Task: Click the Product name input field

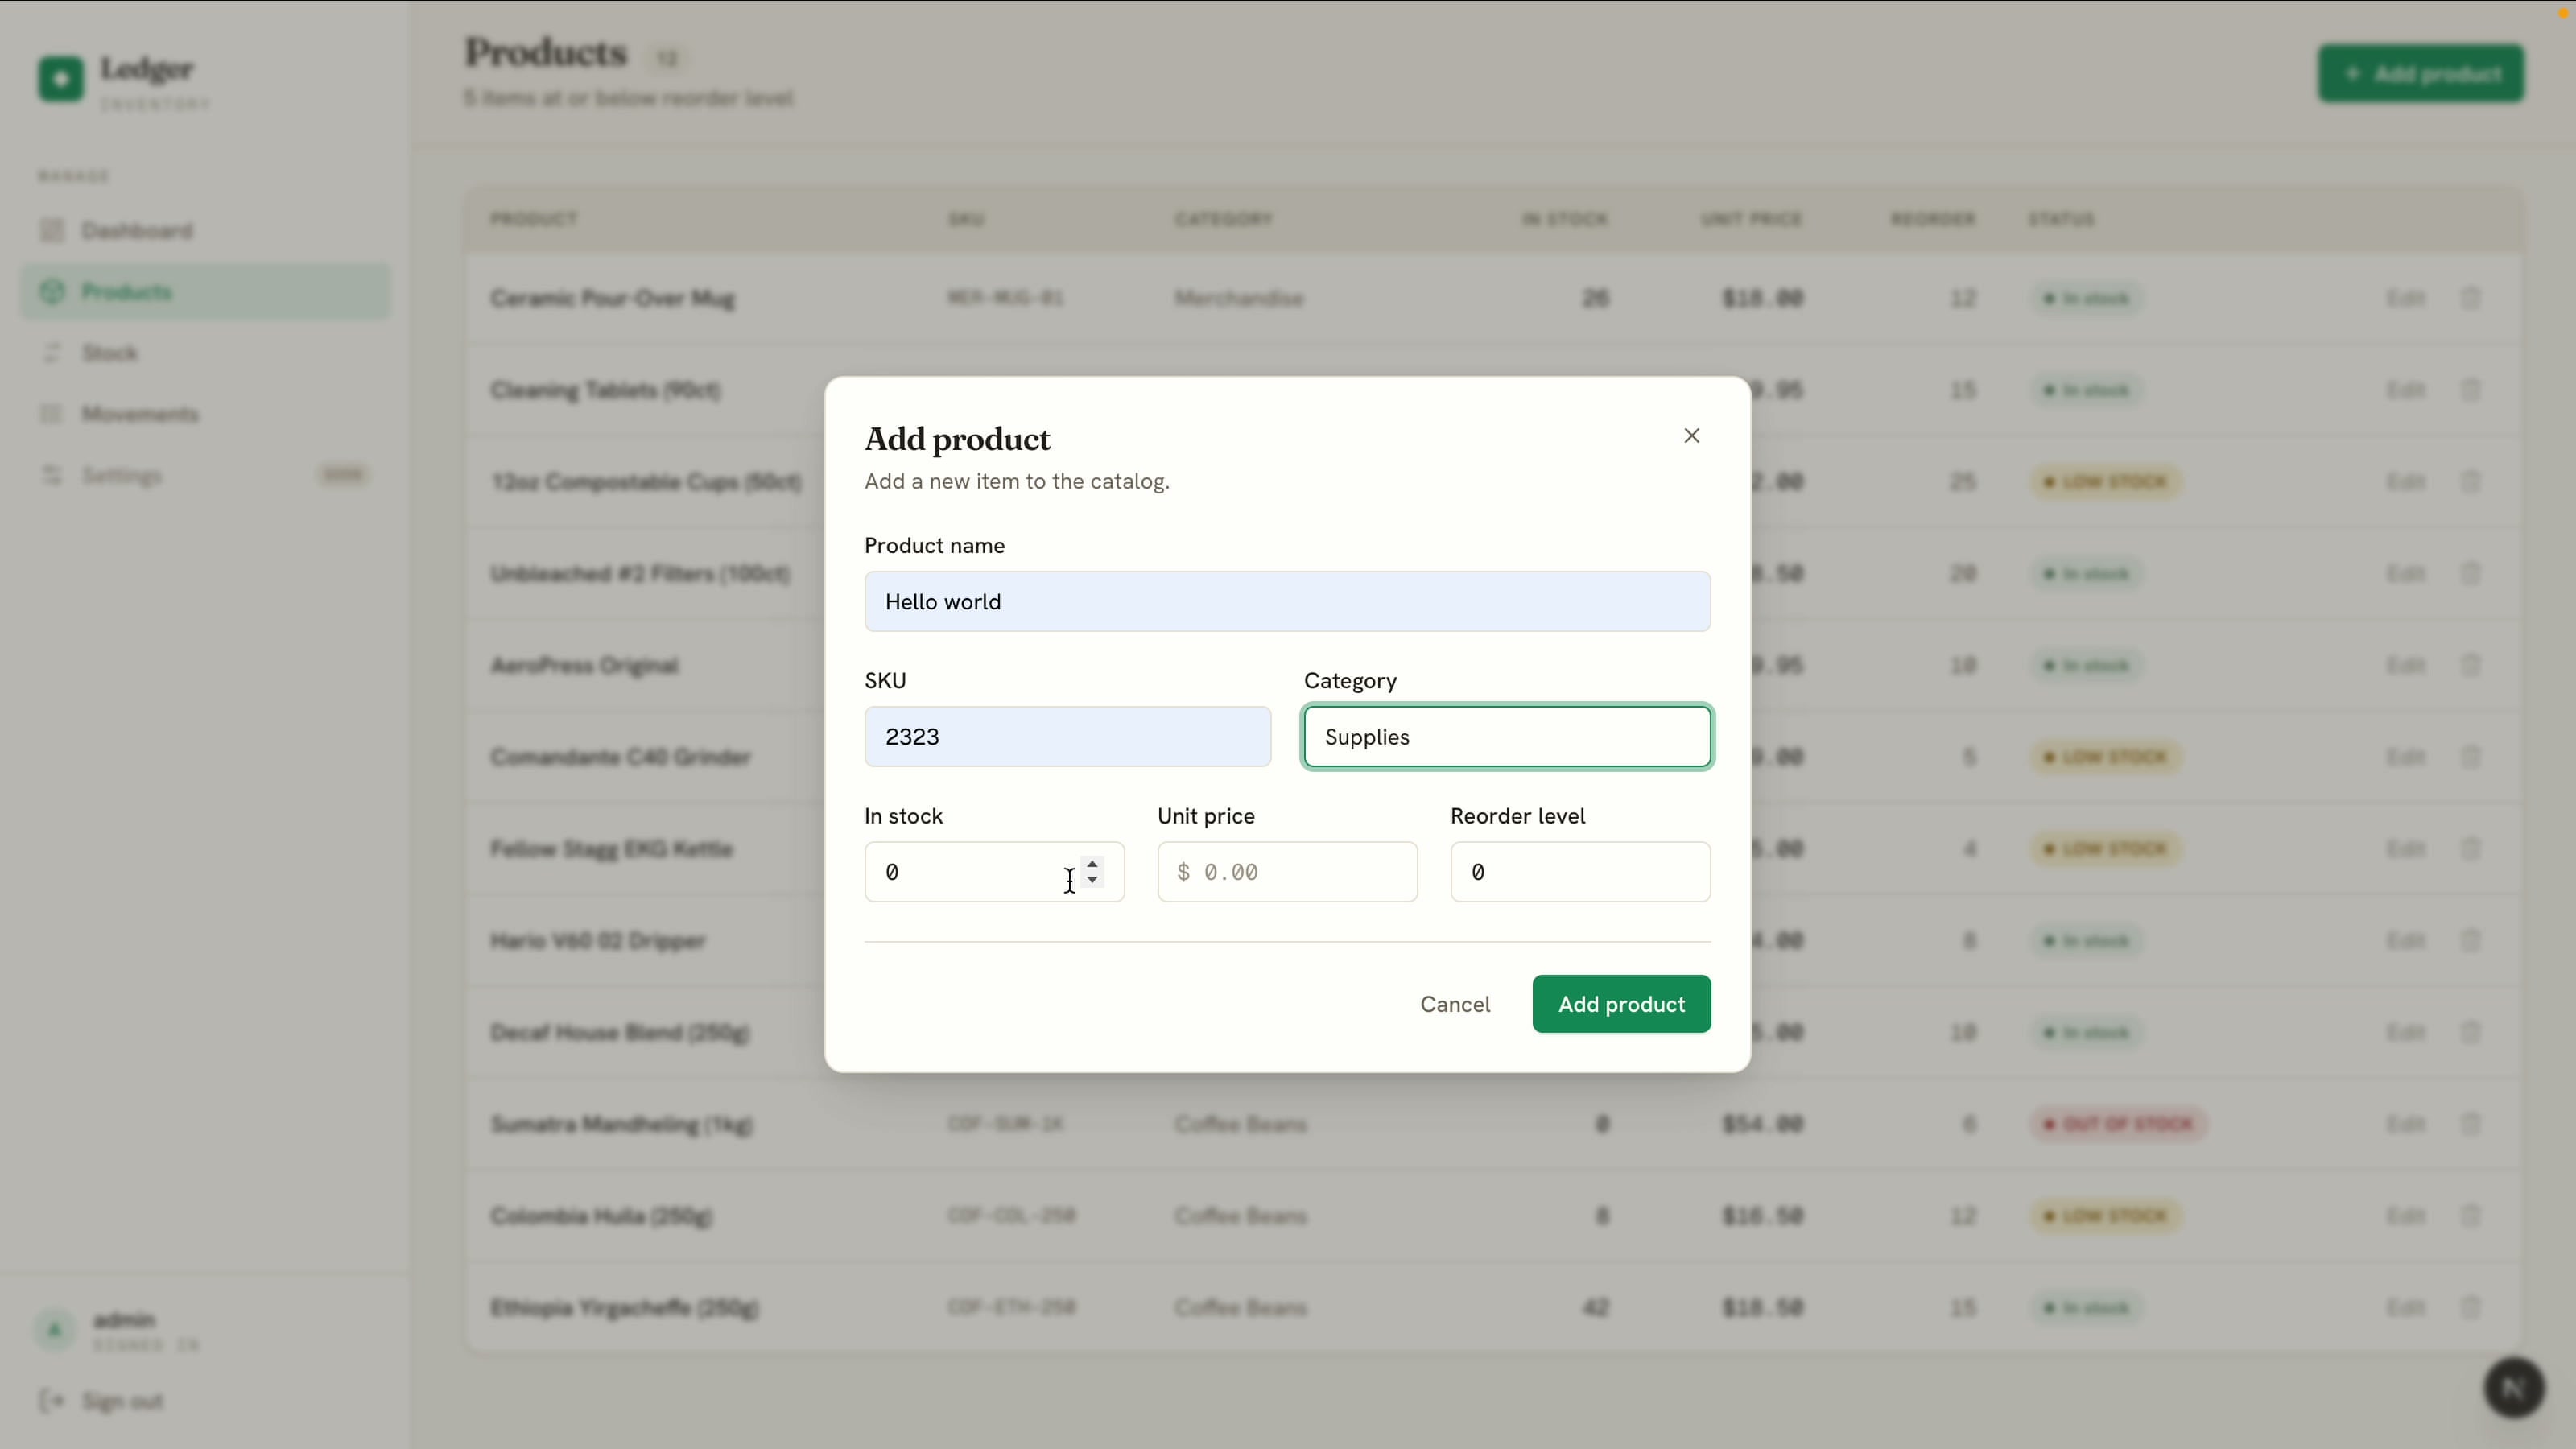Action: click(1287, 601)
